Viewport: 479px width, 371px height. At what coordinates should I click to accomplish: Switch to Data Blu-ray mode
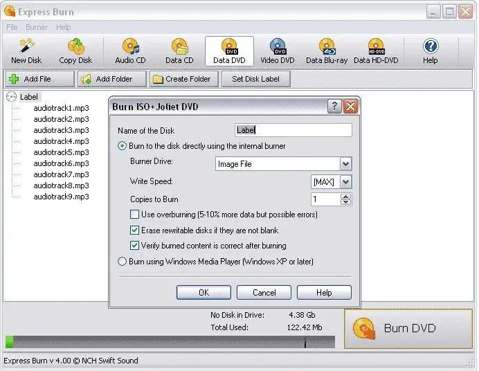point(327,51)
